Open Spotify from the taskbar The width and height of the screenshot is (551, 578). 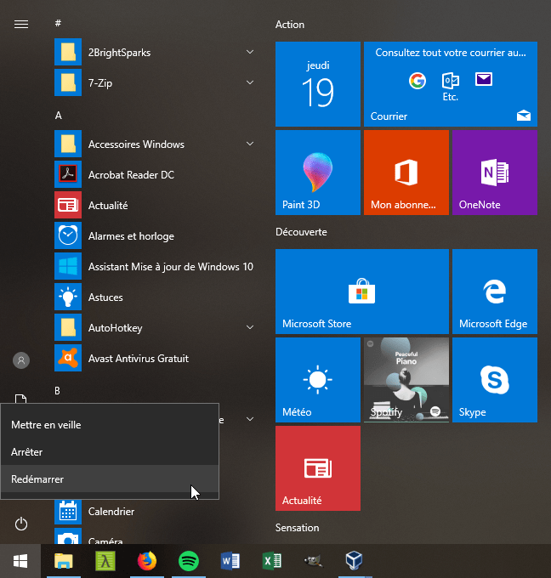pos(189,561)
